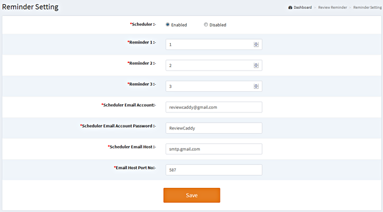
Task: Click the Email Host Port No label
Action: click(x=135, y=168)
